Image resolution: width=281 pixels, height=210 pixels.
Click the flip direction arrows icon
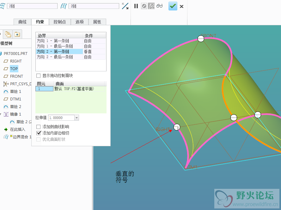coord(125,6)
